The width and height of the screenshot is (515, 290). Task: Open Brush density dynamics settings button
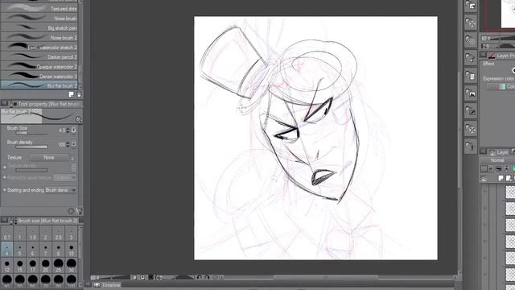tap(74, 144)
